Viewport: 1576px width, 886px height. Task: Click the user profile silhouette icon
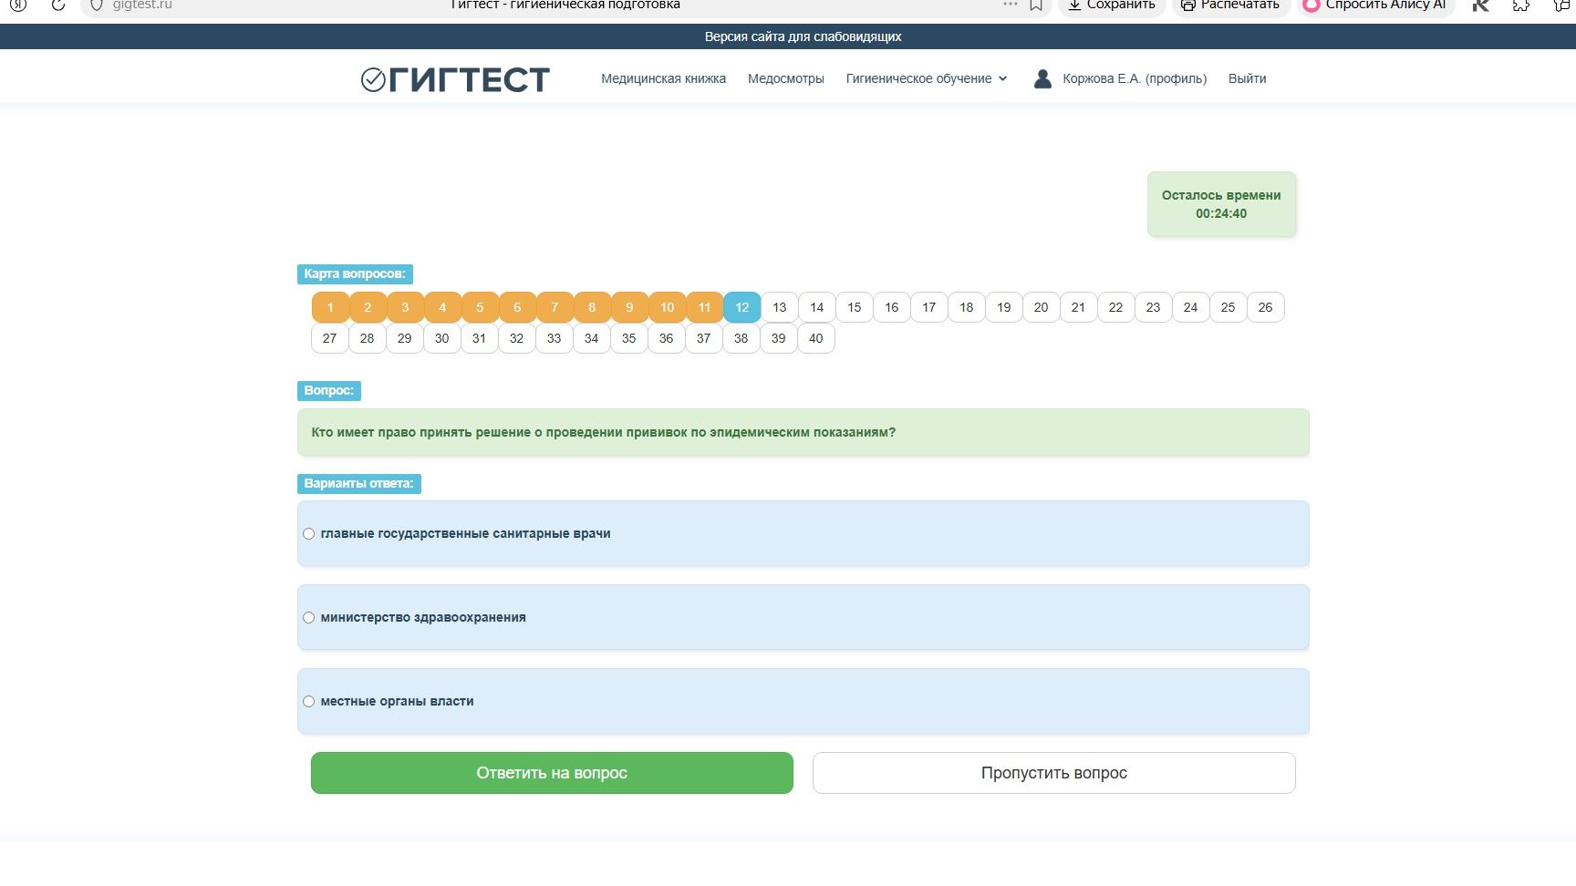click(x=1042, y=78)
